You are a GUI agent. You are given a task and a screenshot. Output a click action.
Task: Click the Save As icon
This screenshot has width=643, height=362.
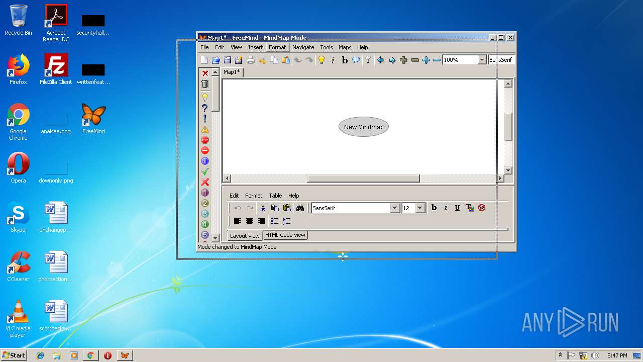[239, 60]
